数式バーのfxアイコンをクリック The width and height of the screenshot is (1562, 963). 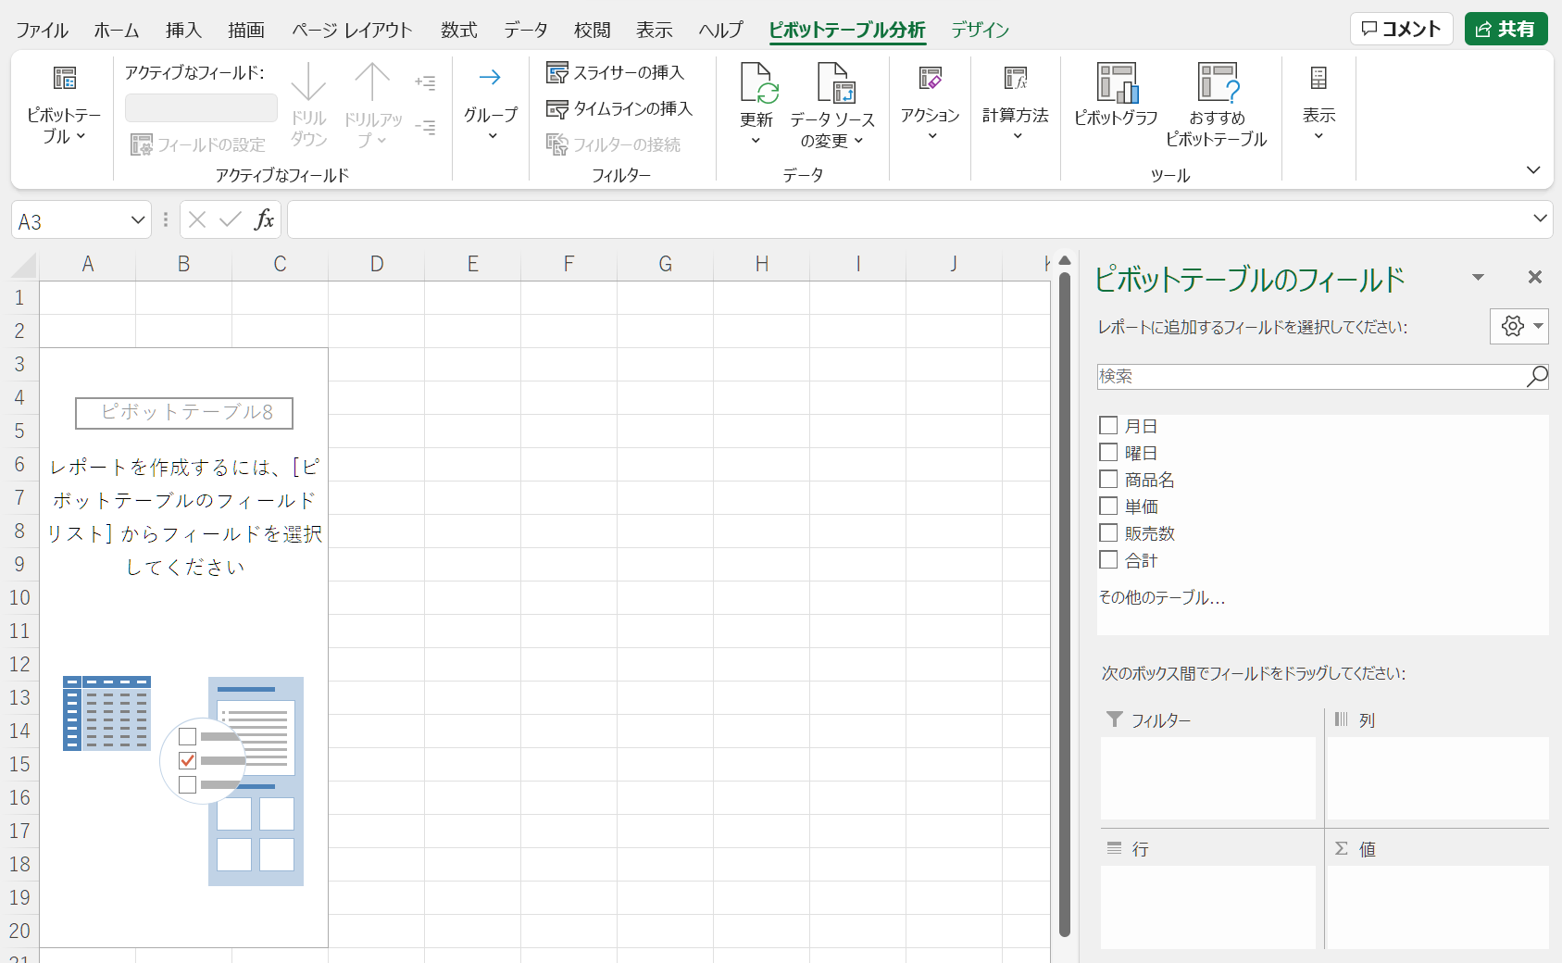(x=265, y=219)
